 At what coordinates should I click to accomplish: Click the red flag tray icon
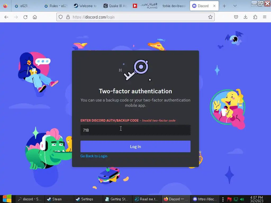pyautogui.click(x=229, y=199)
